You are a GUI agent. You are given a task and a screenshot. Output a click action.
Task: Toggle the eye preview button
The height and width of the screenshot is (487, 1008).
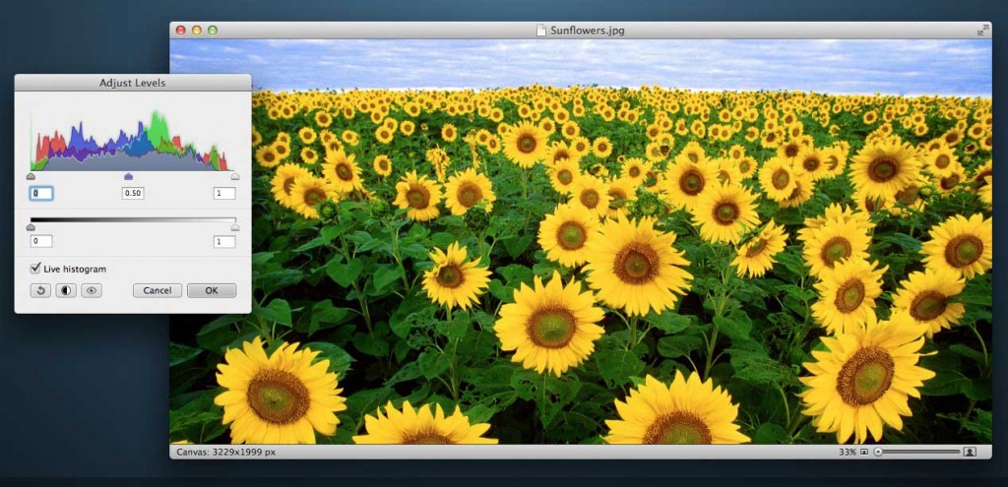click(x=92, y=290)
